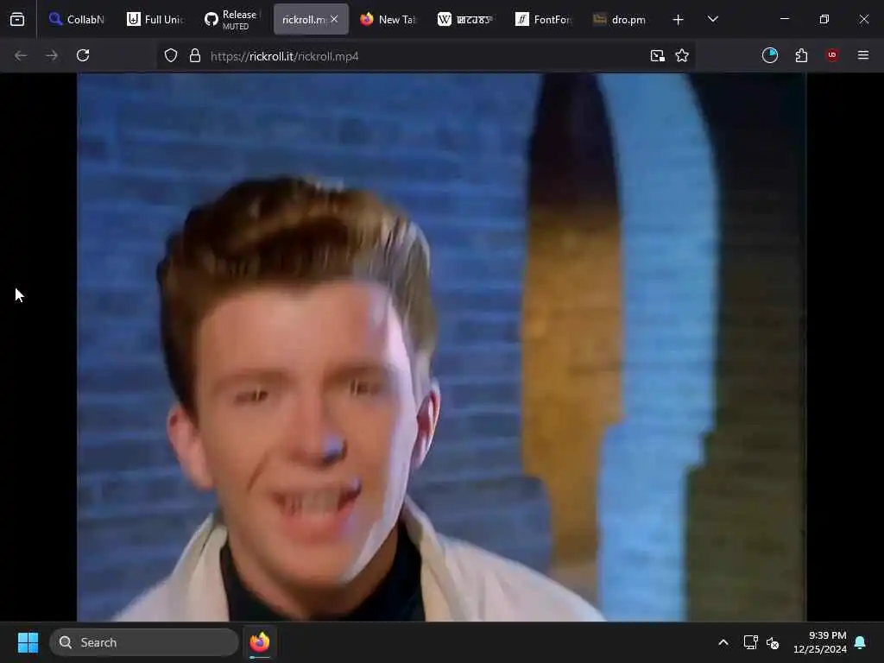884x663 pixels.
Task: Click the playing rickroll video
Action: [x=441, y=347]
